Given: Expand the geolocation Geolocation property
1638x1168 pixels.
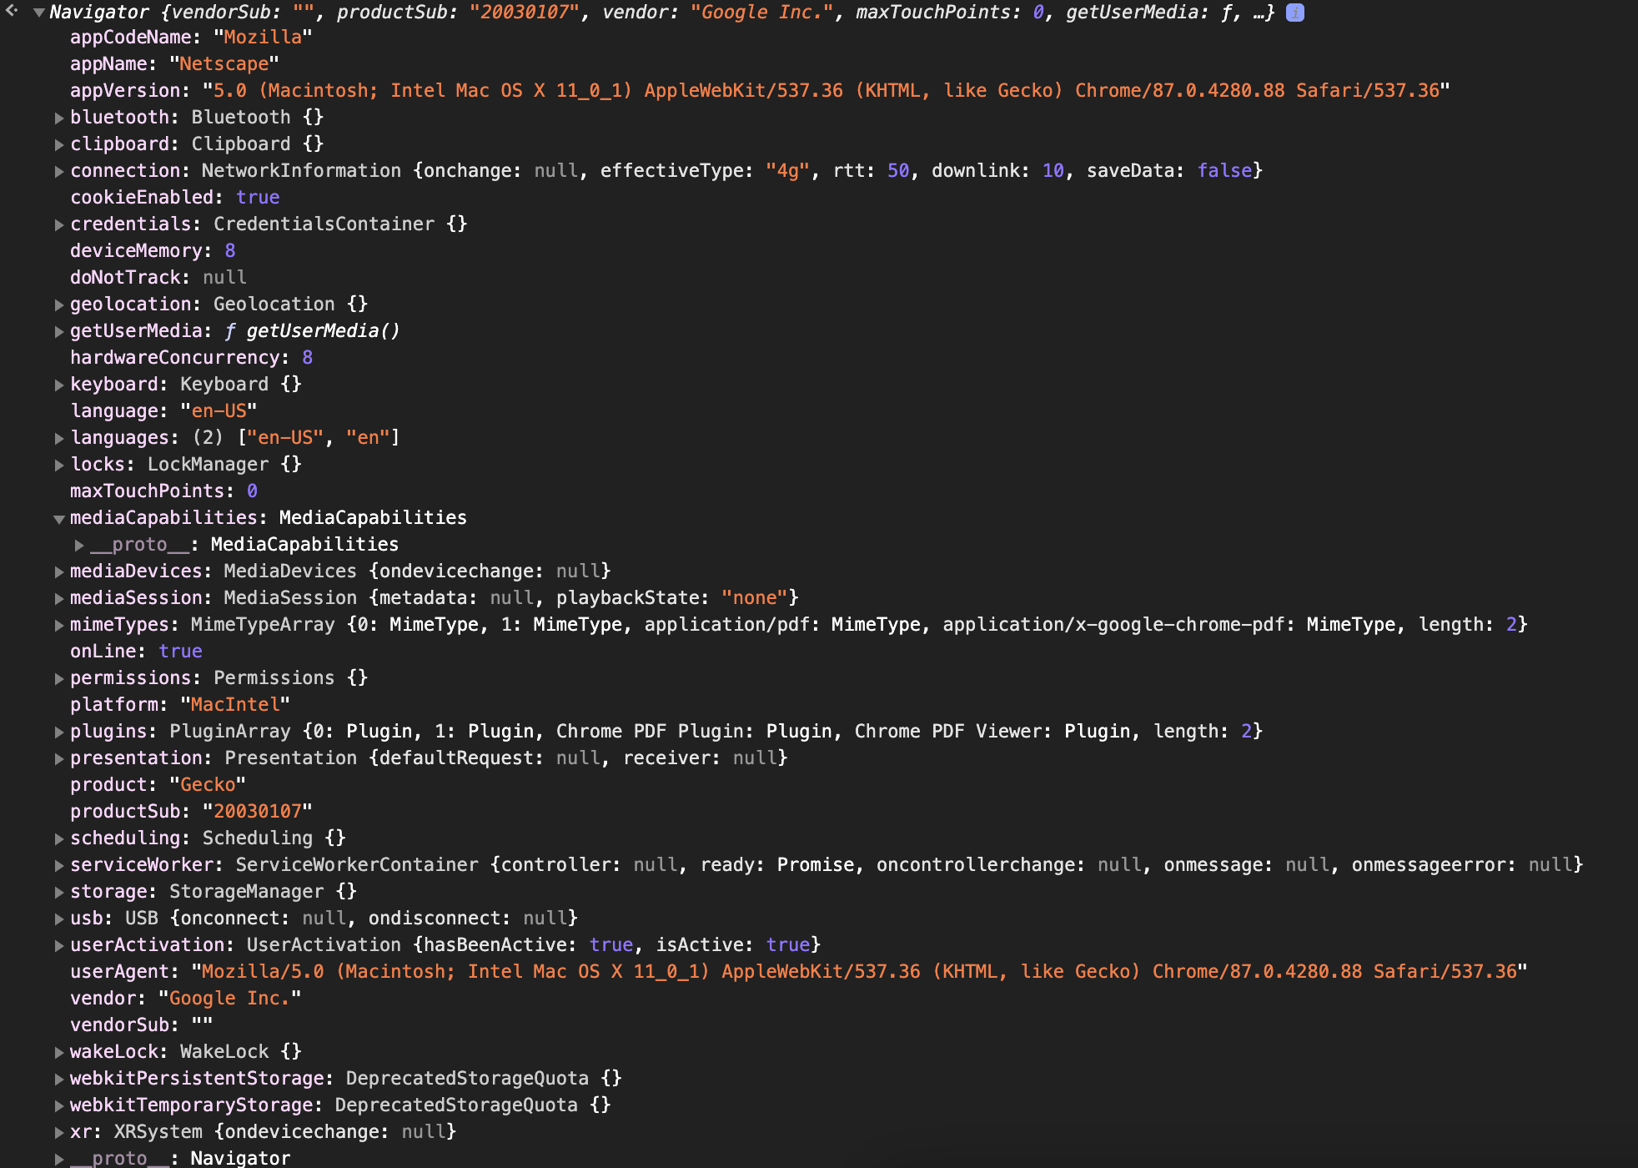Looking at the screenshot, I should tap(59, 304).
